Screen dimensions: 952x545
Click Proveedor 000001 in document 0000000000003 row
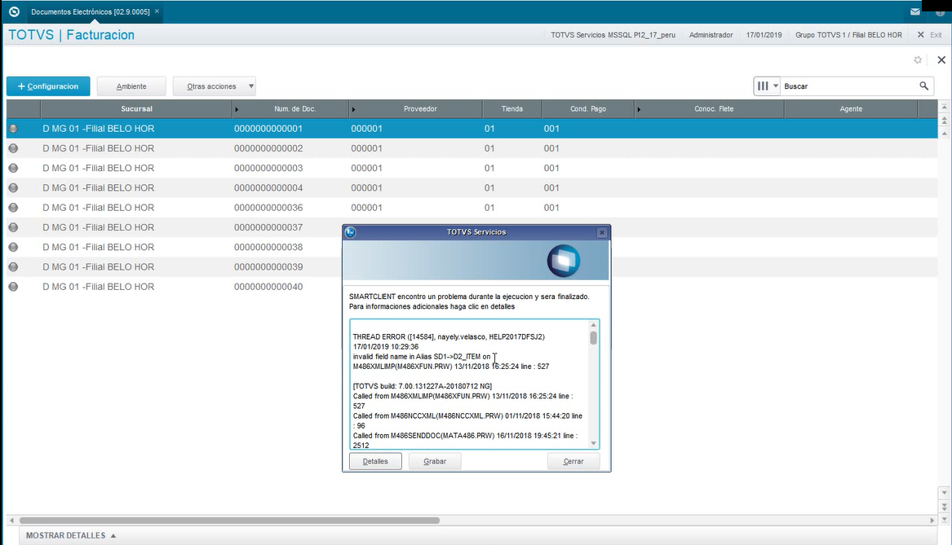[367, 168]
